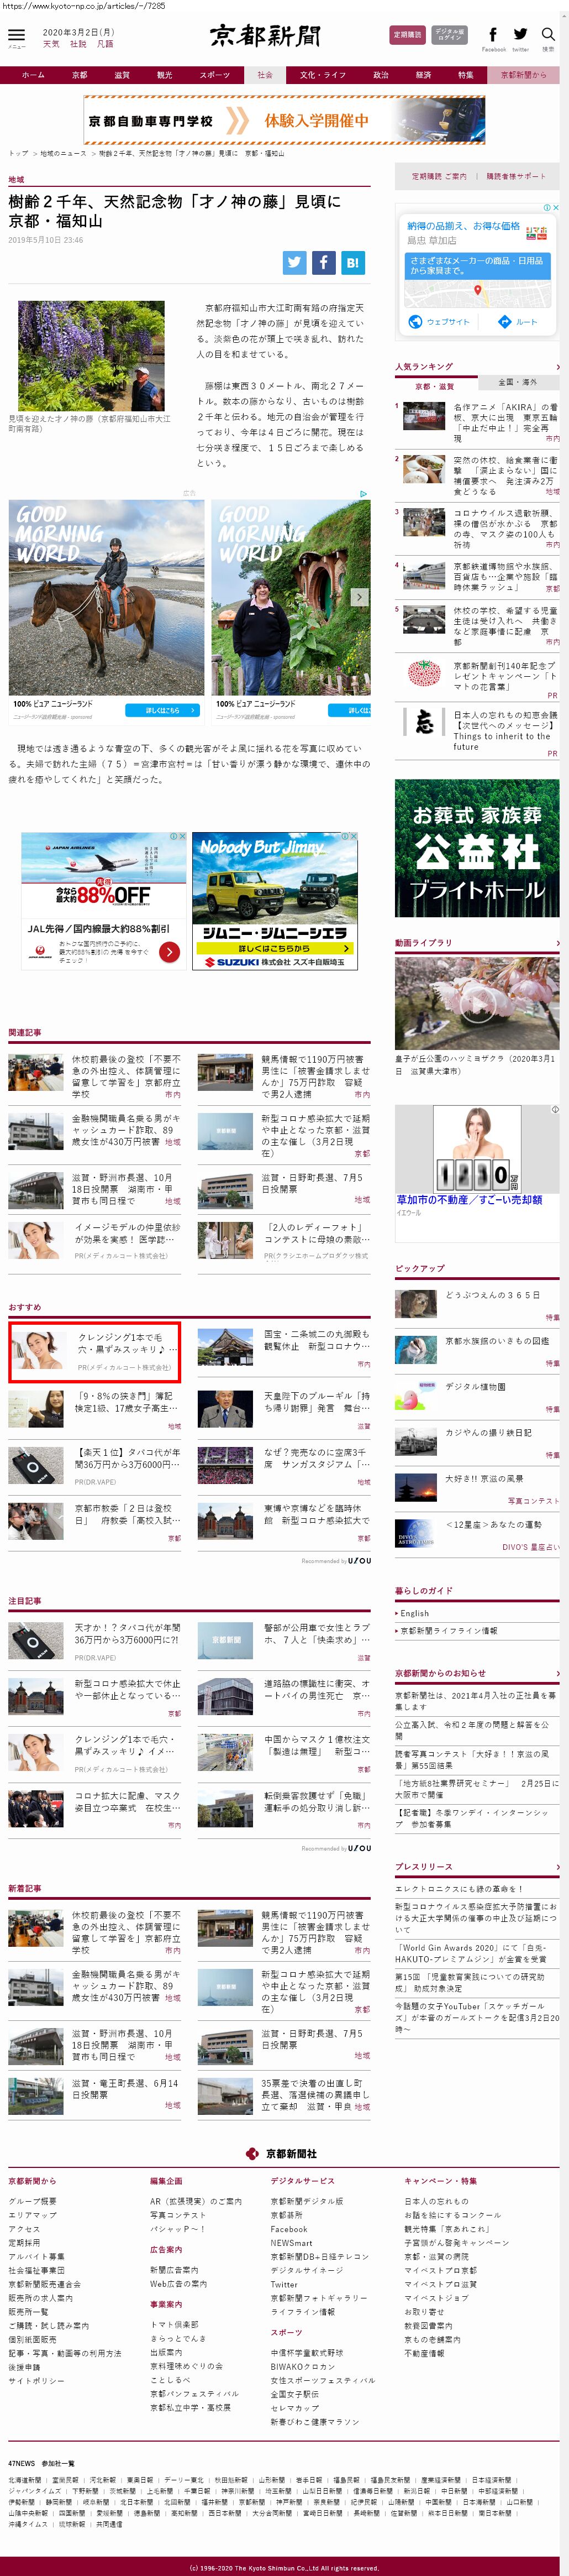Open スポーツ navigation tab
569x2576 pixels.
[x=214, y=75]
